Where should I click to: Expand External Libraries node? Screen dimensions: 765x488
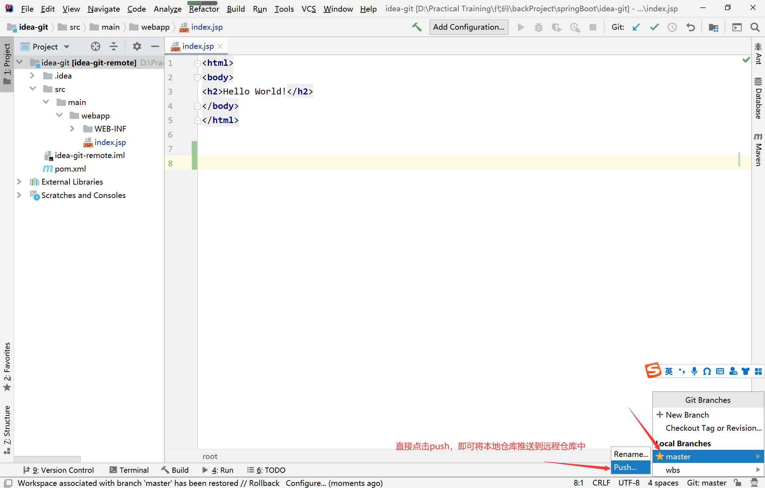[19, 182]
